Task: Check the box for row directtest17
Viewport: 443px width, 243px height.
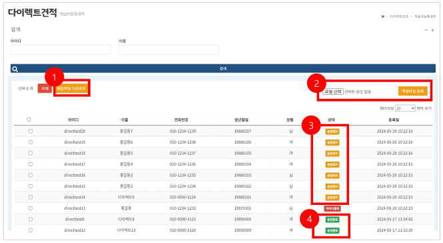Action: click(x=31, y=164)
